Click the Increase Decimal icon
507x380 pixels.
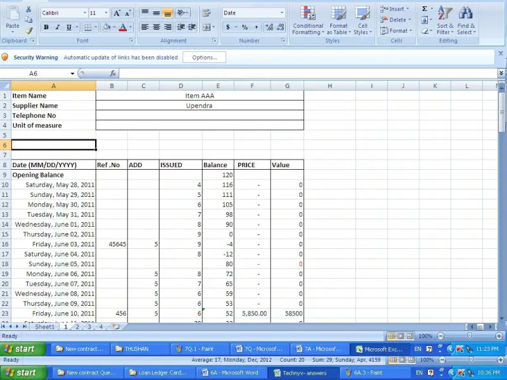tap(269, 27)
